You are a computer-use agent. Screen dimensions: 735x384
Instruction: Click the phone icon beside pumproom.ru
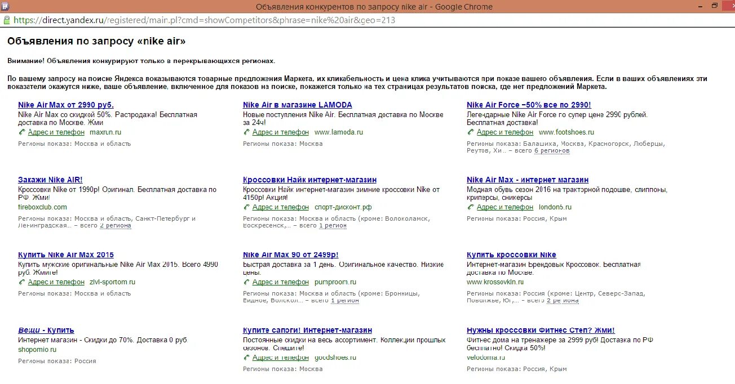coord(246,282)
